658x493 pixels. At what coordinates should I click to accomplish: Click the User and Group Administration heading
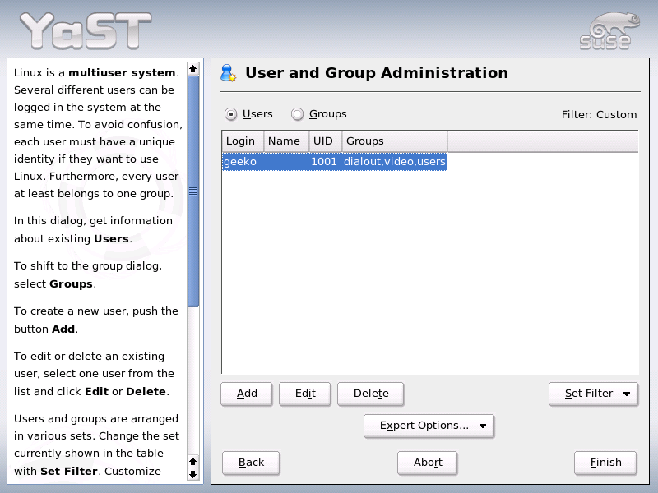[x=377, y=73]
